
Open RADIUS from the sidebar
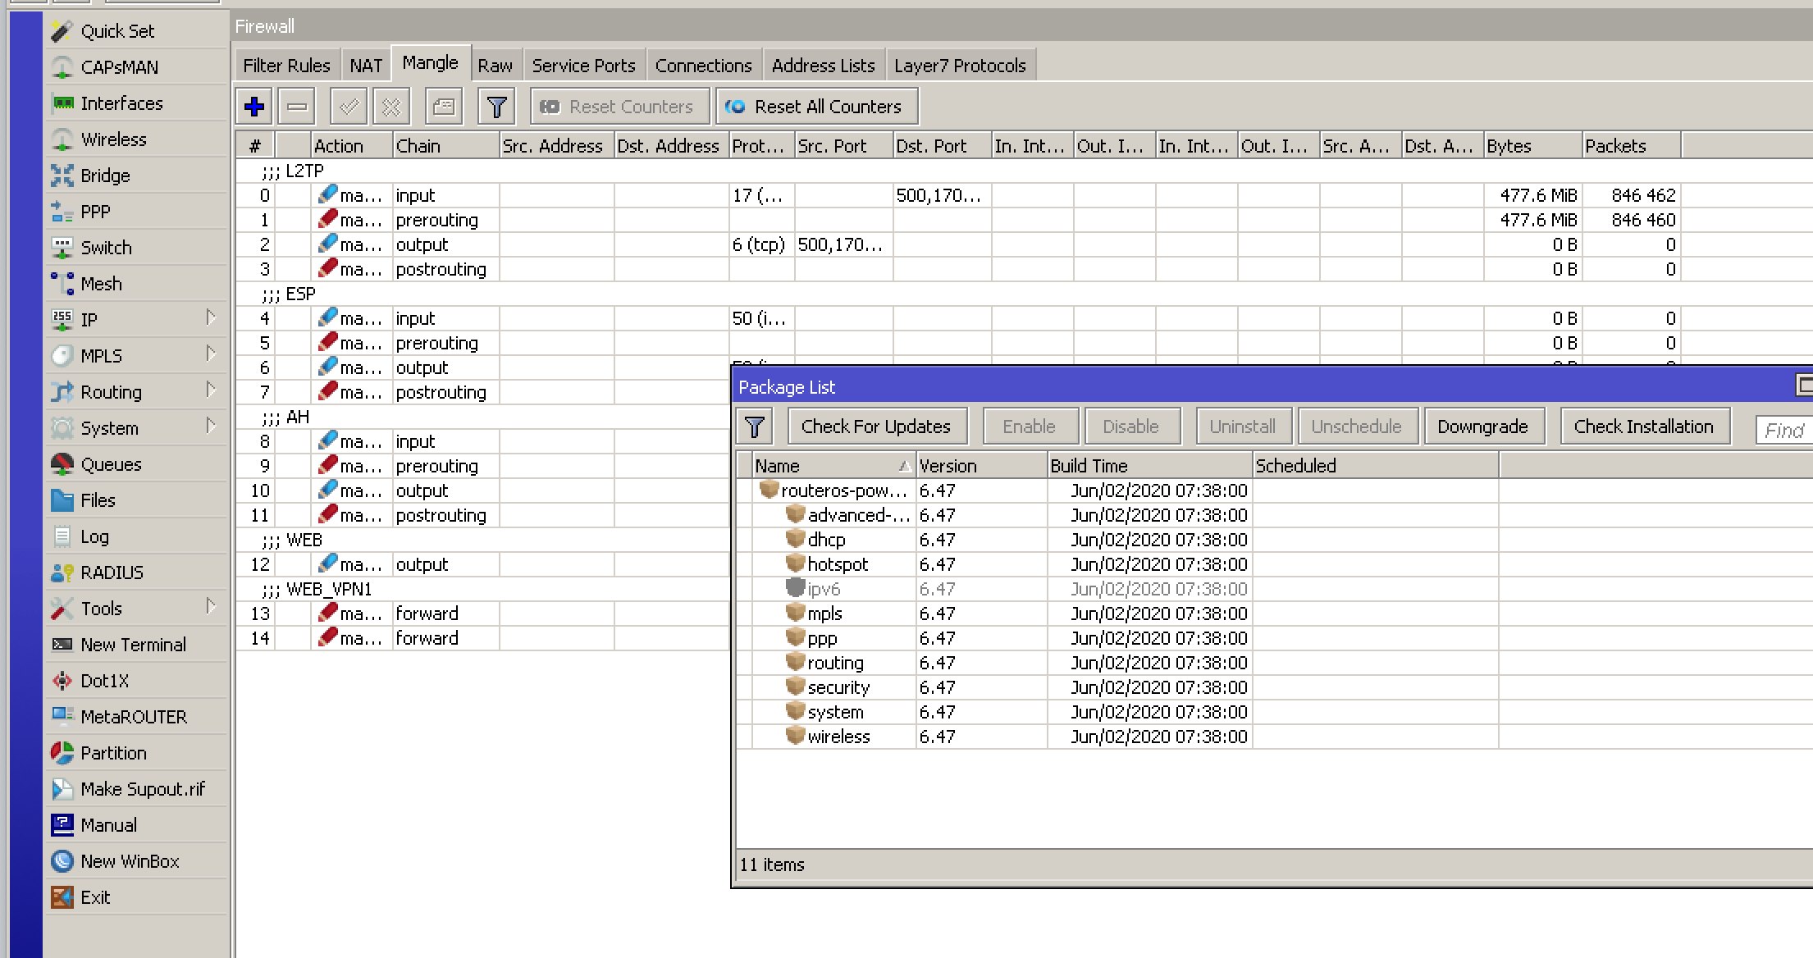[x=135, y=573]
